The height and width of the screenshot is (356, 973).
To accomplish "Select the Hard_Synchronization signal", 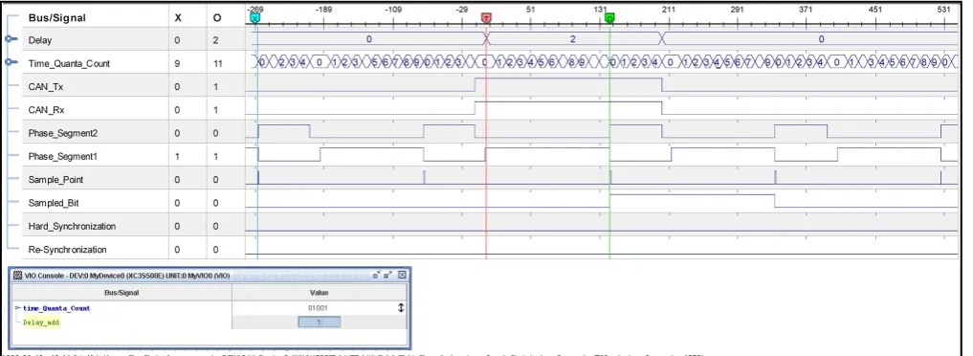I will click(x=72, y=227).
